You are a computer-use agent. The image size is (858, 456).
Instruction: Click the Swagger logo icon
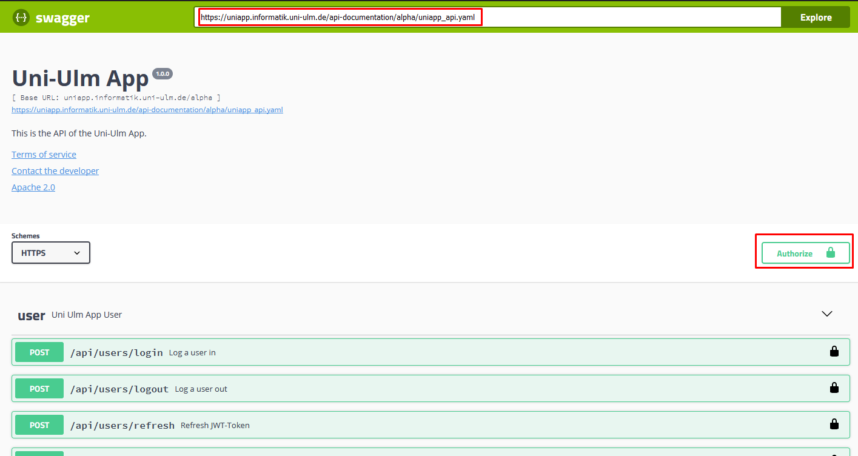coord(21,17)
